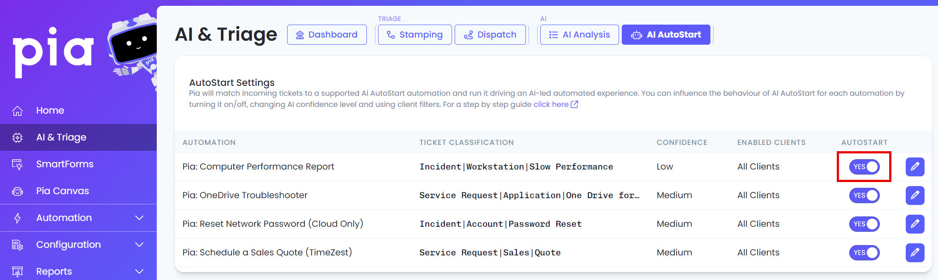Click the Home house icon in sidebar
The image size is (938, 280).
(17, 110)
